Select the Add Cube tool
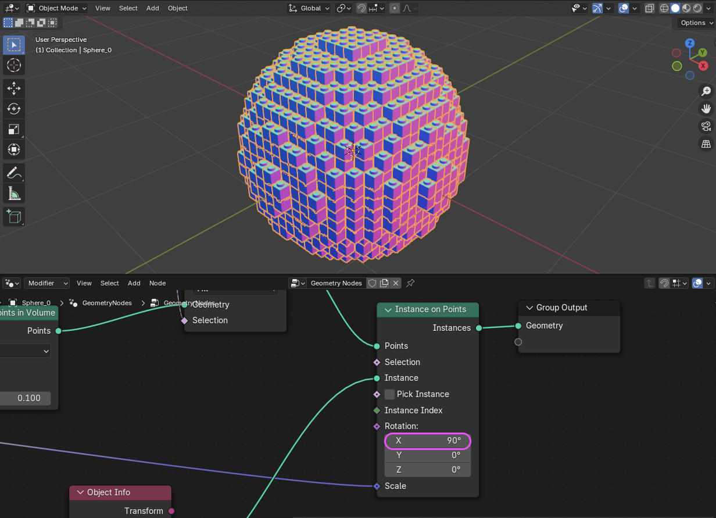This screenshot has height=518, width=716. pyautogui.click(x=14, y=217)
